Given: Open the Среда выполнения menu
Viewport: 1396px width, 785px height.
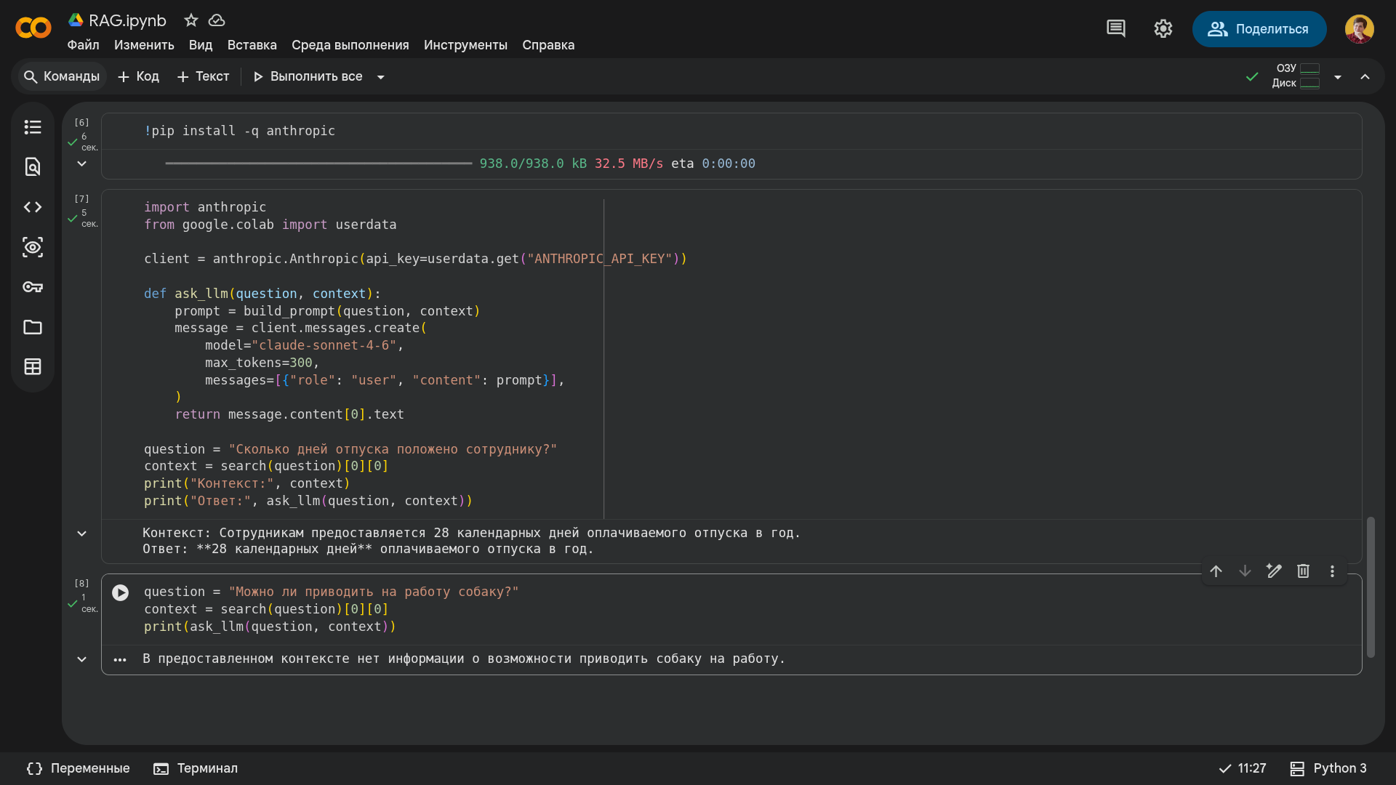Looking at the screenshot, I should point(350,45).
